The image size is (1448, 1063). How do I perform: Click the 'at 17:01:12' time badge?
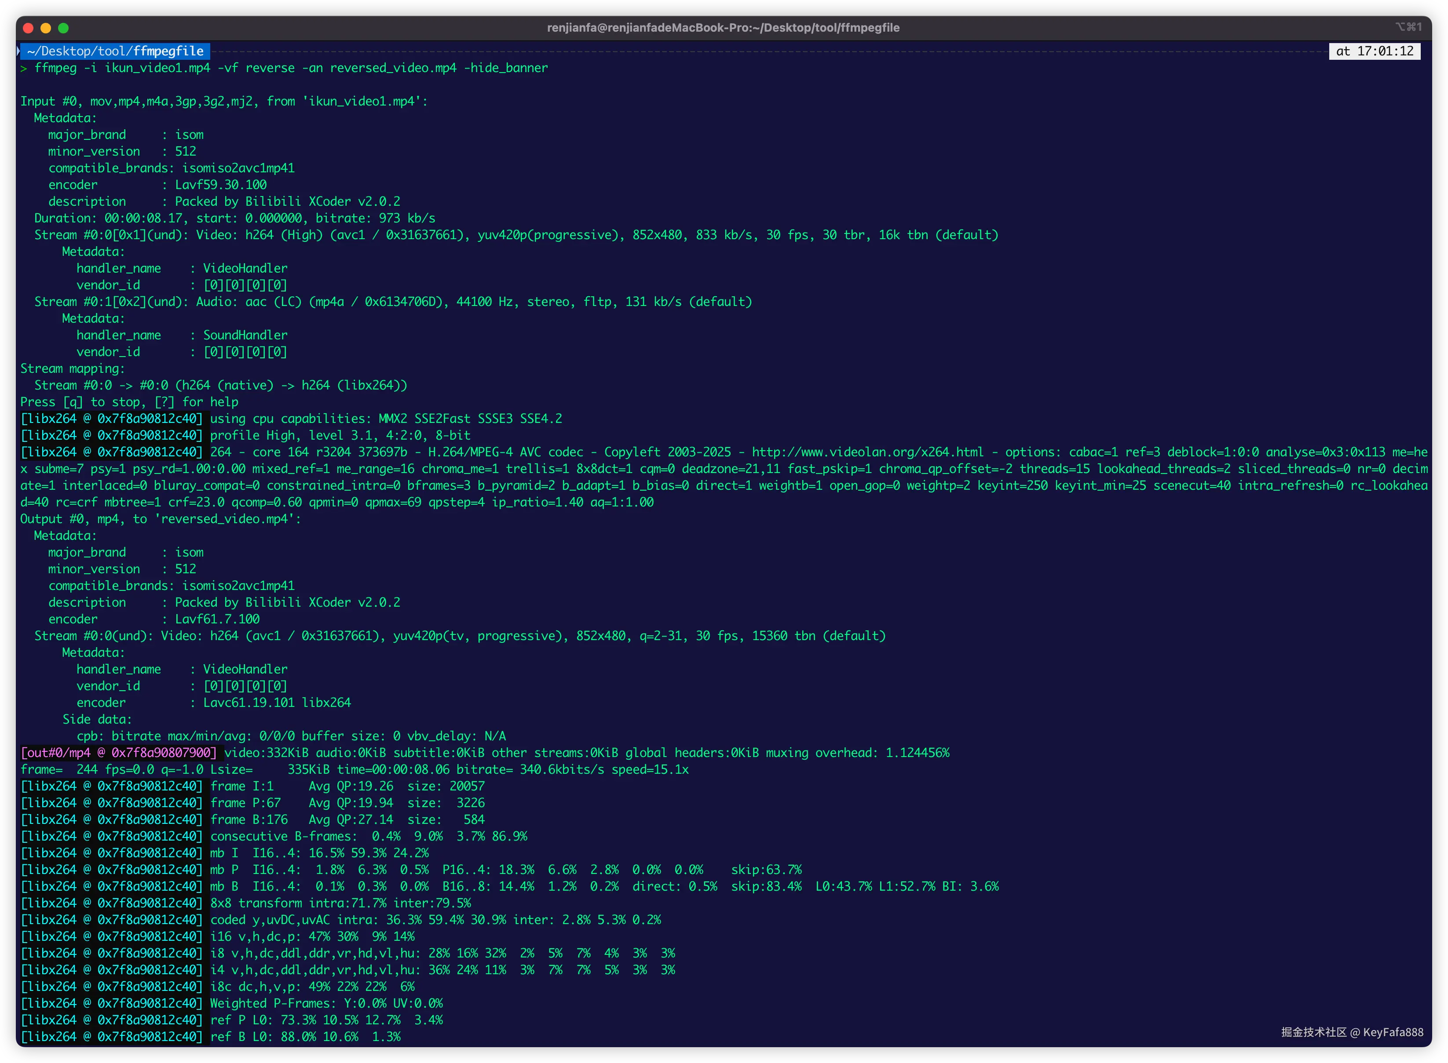pos(1375,51)
